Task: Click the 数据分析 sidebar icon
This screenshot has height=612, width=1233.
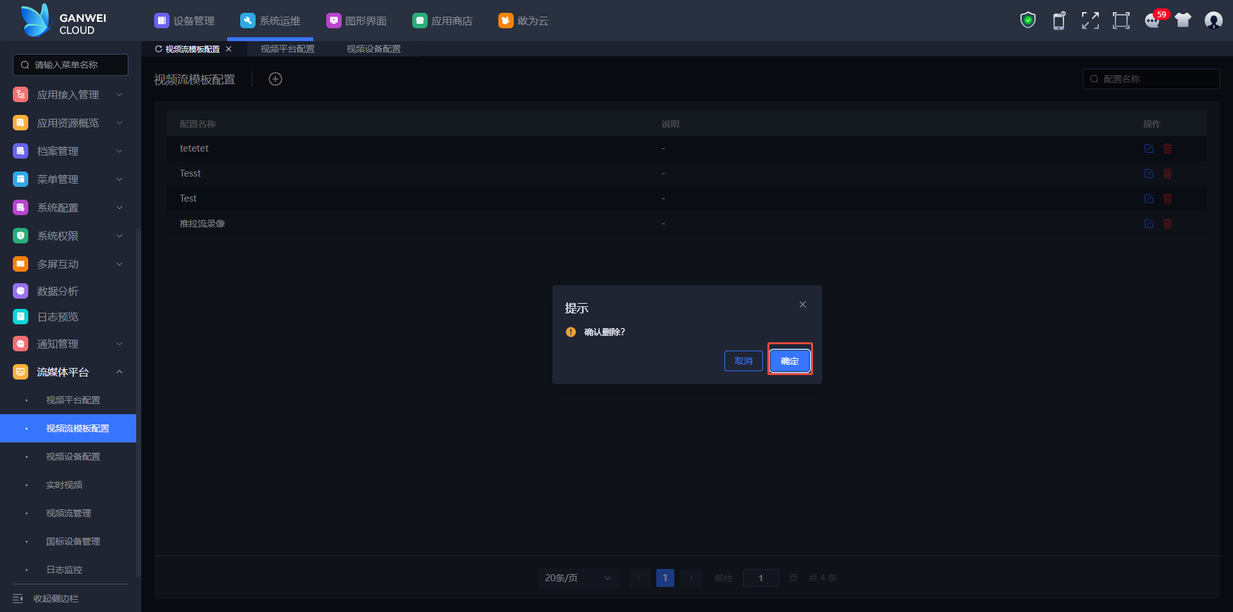Action: [21, 291]
